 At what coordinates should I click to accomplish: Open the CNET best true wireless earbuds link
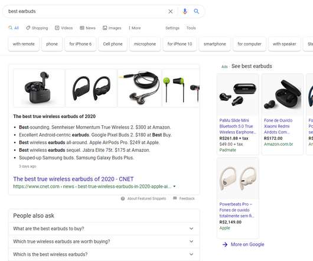point(73,179)
